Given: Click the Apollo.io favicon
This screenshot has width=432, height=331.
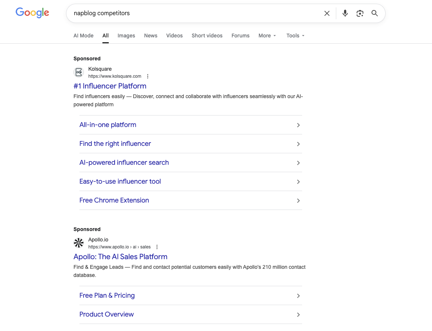Looking at the screenshot, I should click(x=79, y=243).
